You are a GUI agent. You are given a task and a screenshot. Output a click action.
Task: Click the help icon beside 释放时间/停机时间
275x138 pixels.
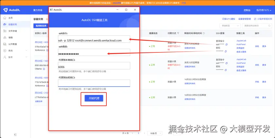tap(204, 33)
